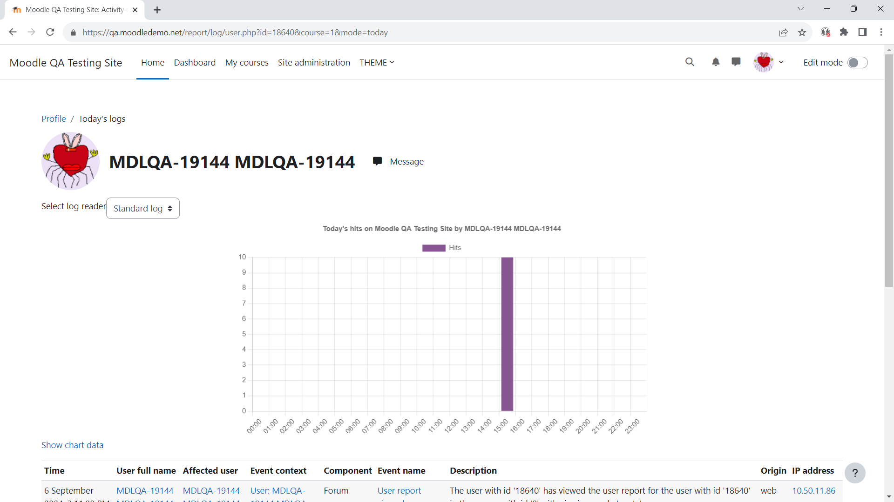The width and height of the screenshot is (894, 502).
Task: Open the help question mark button
Action: [x=855, y=473]
